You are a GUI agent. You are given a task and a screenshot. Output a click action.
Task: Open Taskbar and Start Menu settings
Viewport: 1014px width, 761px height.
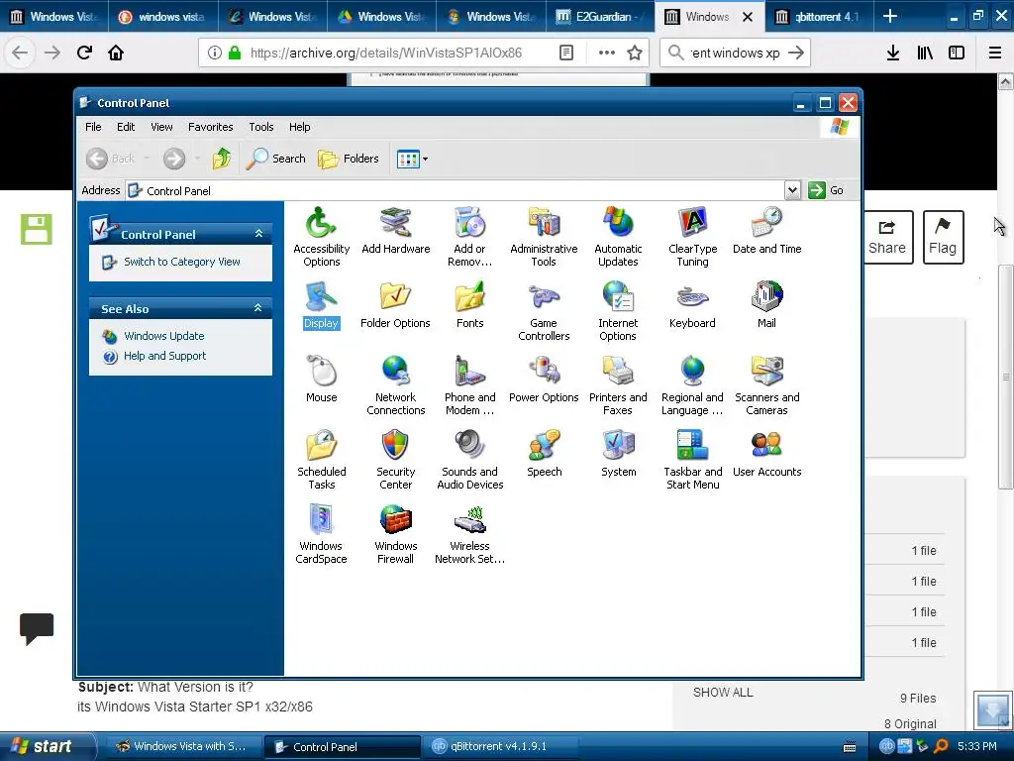click(x=692, y=460)
